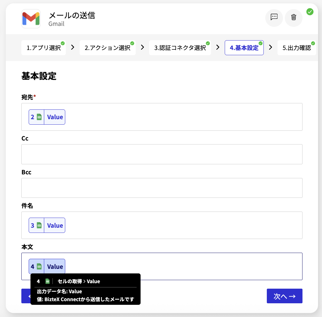Go to step 2.アクション選択
The width and height of the screenshot is (322, 317).
pos(107,48)
